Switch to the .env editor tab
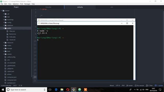The width and height of the screenshot is (164, 92). tap(112, 7)
